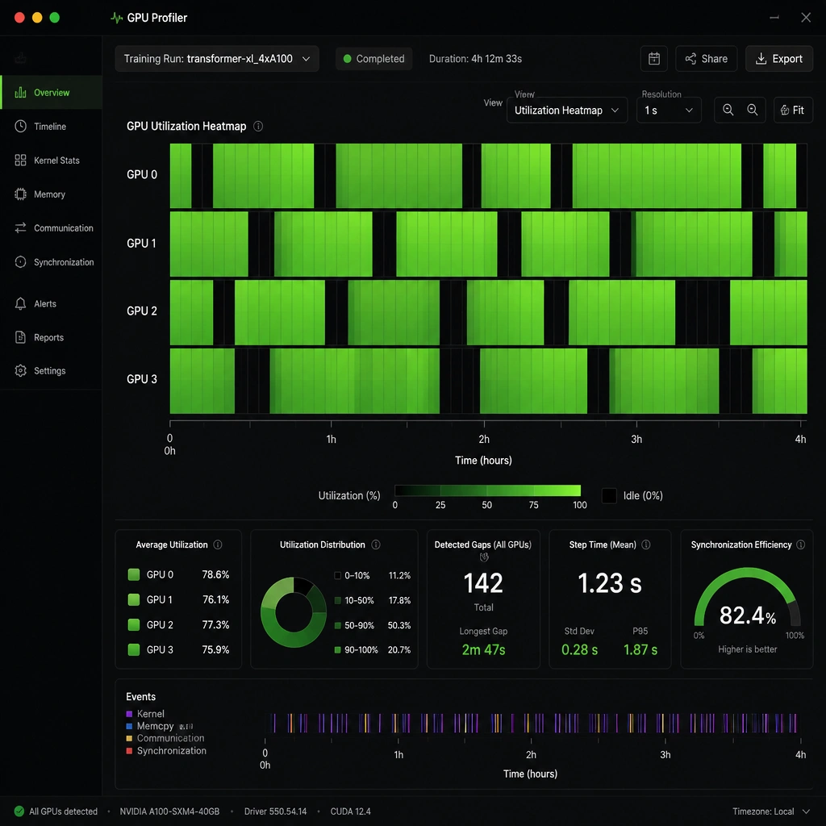This screenshot has height=826, width=826.
Task: Expand the Training Run selector dropdown
Action: 217,58
